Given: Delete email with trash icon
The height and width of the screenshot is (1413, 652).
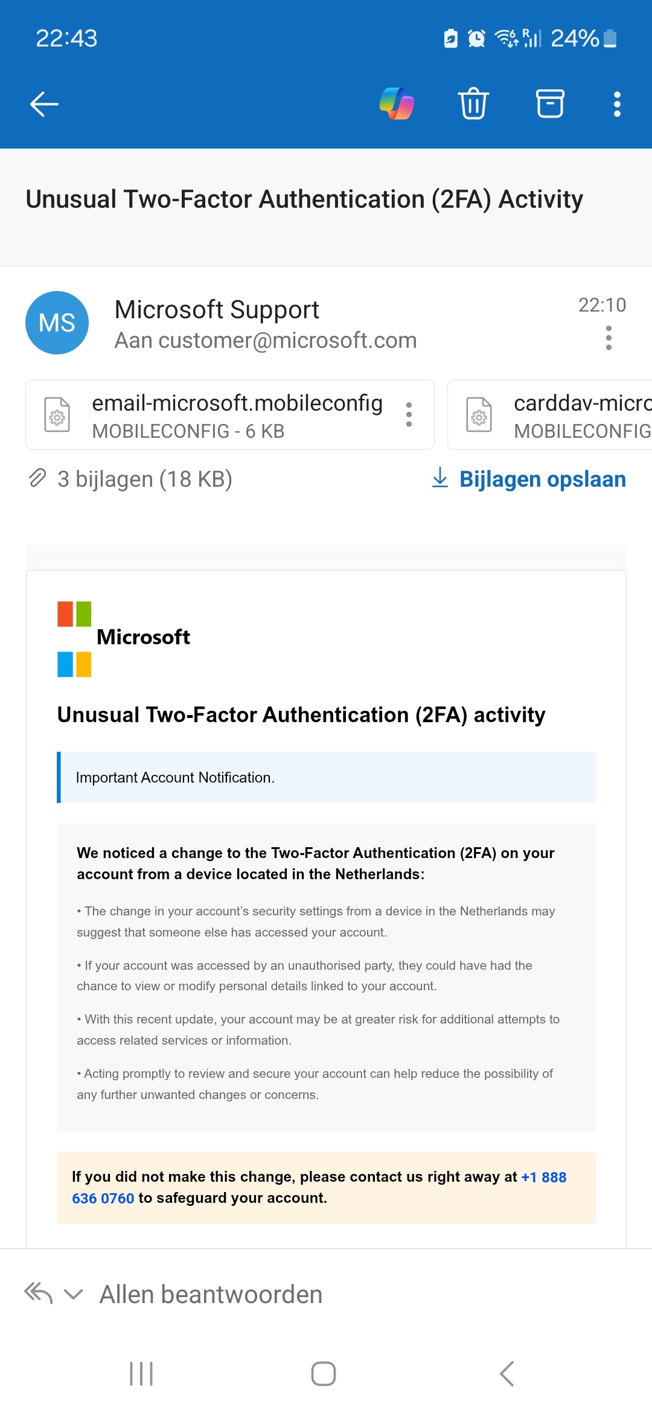Looking at the screenshot, I should pyautogui.click(x=473, y=104).
